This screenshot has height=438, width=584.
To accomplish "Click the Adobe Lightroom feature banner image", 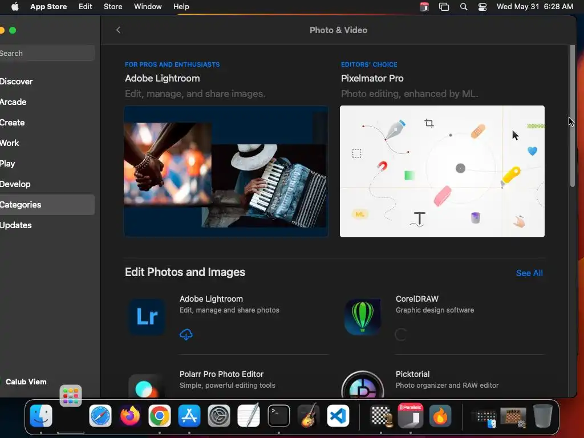I will point(226,171).
